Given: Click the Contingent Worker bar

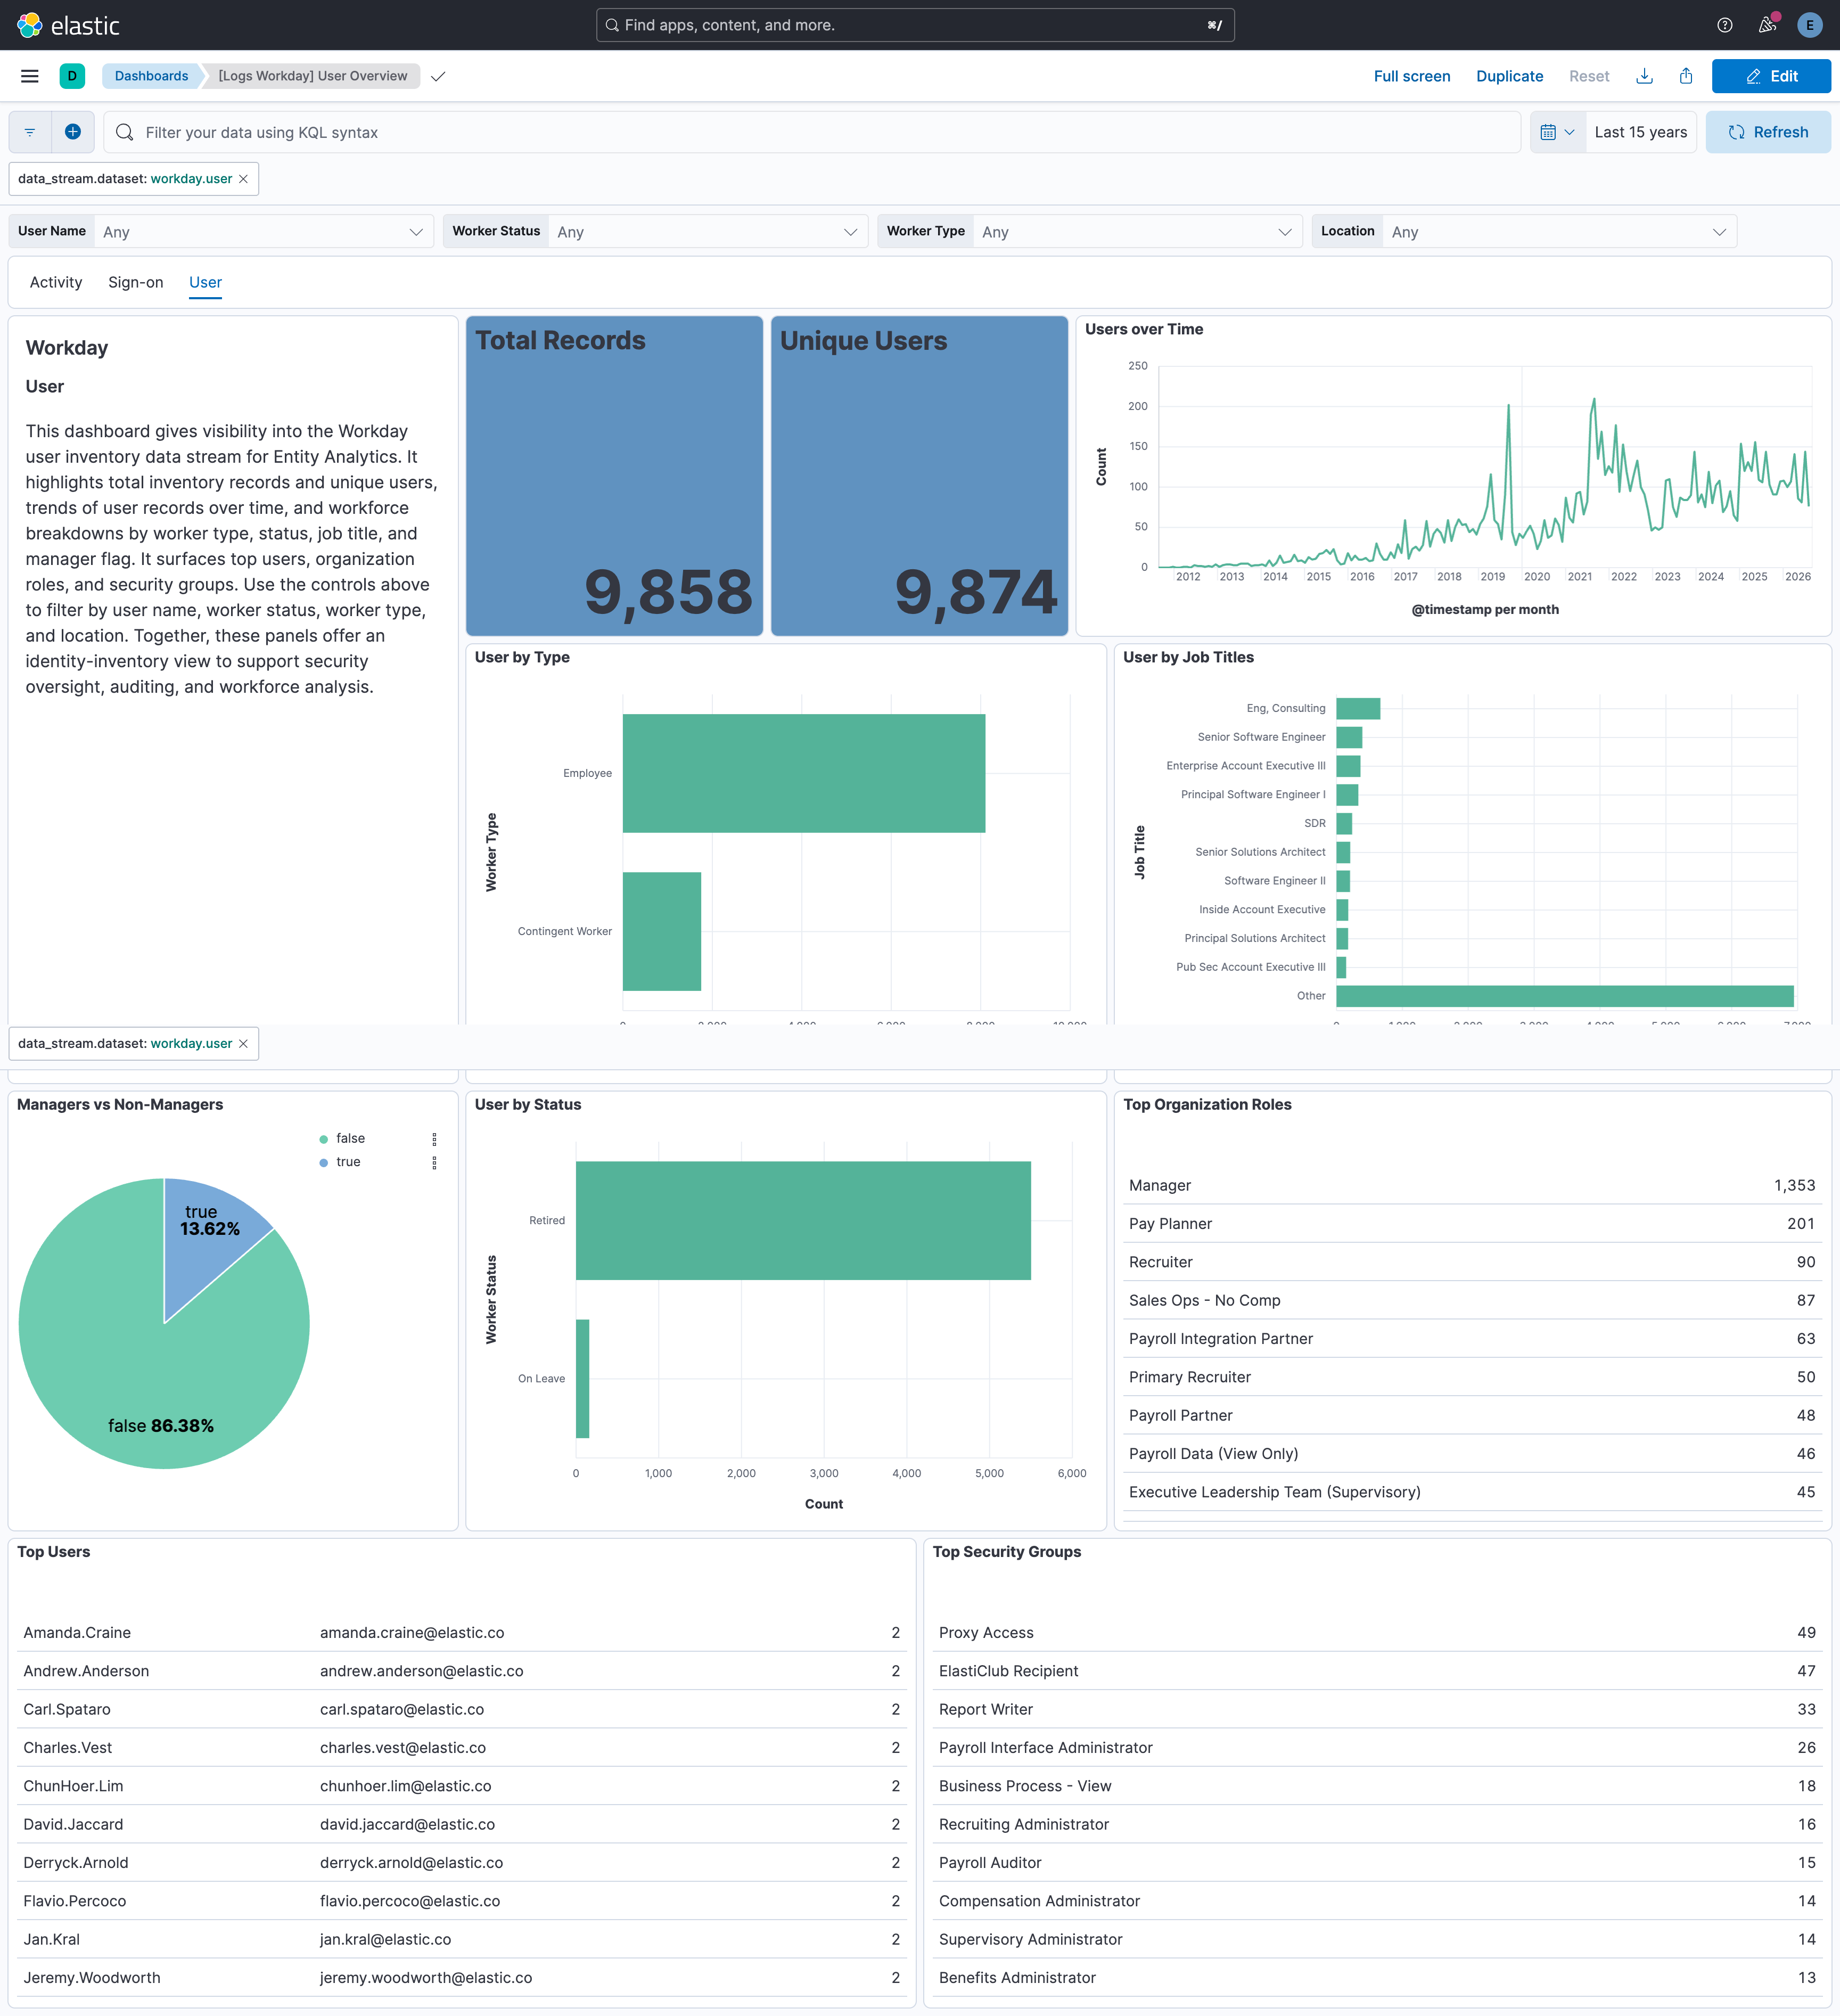Looking at the screenshot, I should (662, 931).
